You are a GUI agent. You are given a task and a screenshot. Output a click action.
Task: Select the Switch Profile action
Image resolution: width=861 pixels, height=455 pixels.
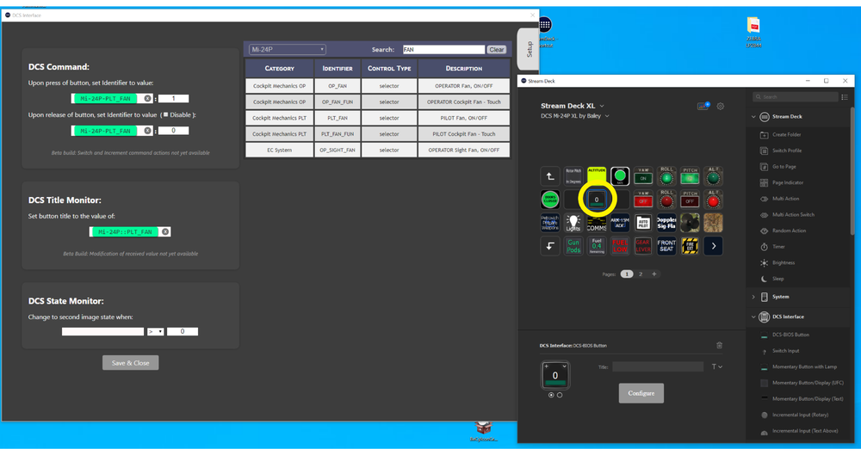coord(786,151)
